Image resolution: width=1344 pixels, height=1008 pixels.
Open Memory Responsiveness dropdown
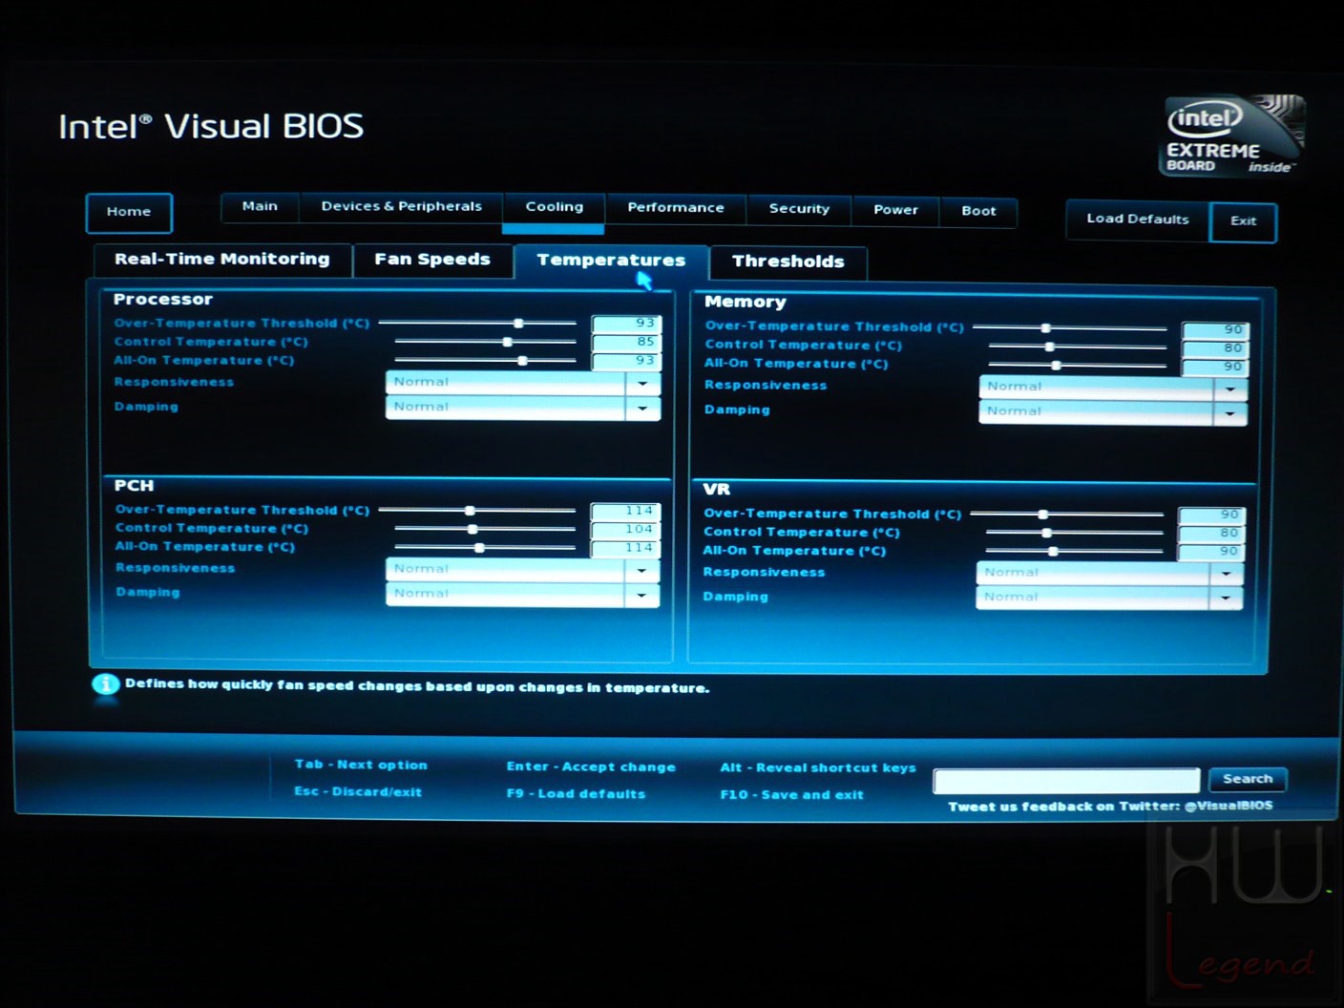(x=1112, y=388)
